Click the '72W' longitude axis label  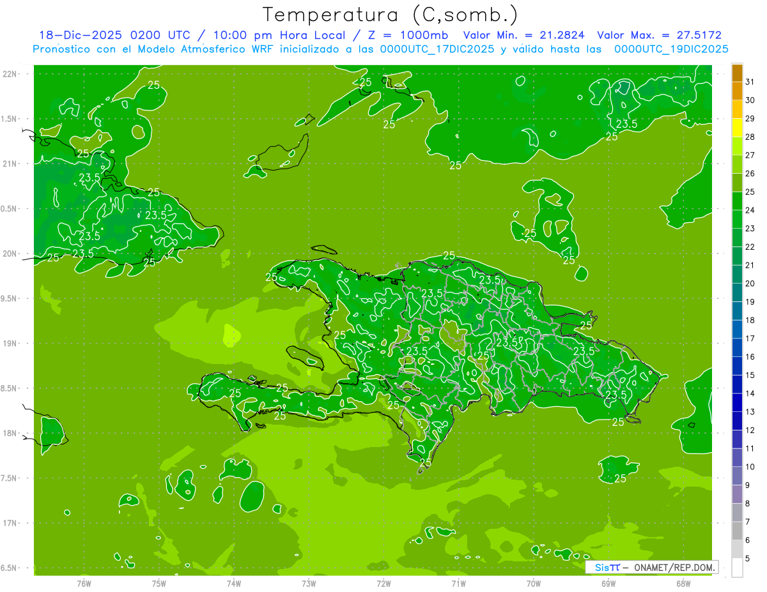pos(383,583)
